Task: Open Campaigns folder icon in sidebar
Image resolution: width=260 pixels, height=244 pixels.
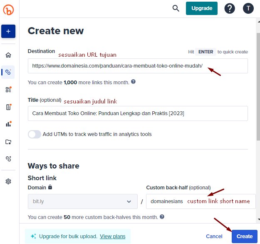Action: [8, 142]
